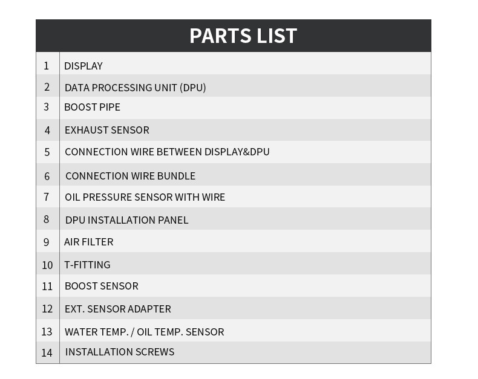
Task: Select the DISPLAY row
Action: pyautogui.click(x=233, y=63)
